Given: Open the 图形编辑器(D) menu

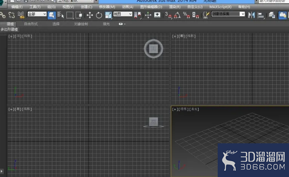Looking at the screenshot, I should click(x=151, y=7).
